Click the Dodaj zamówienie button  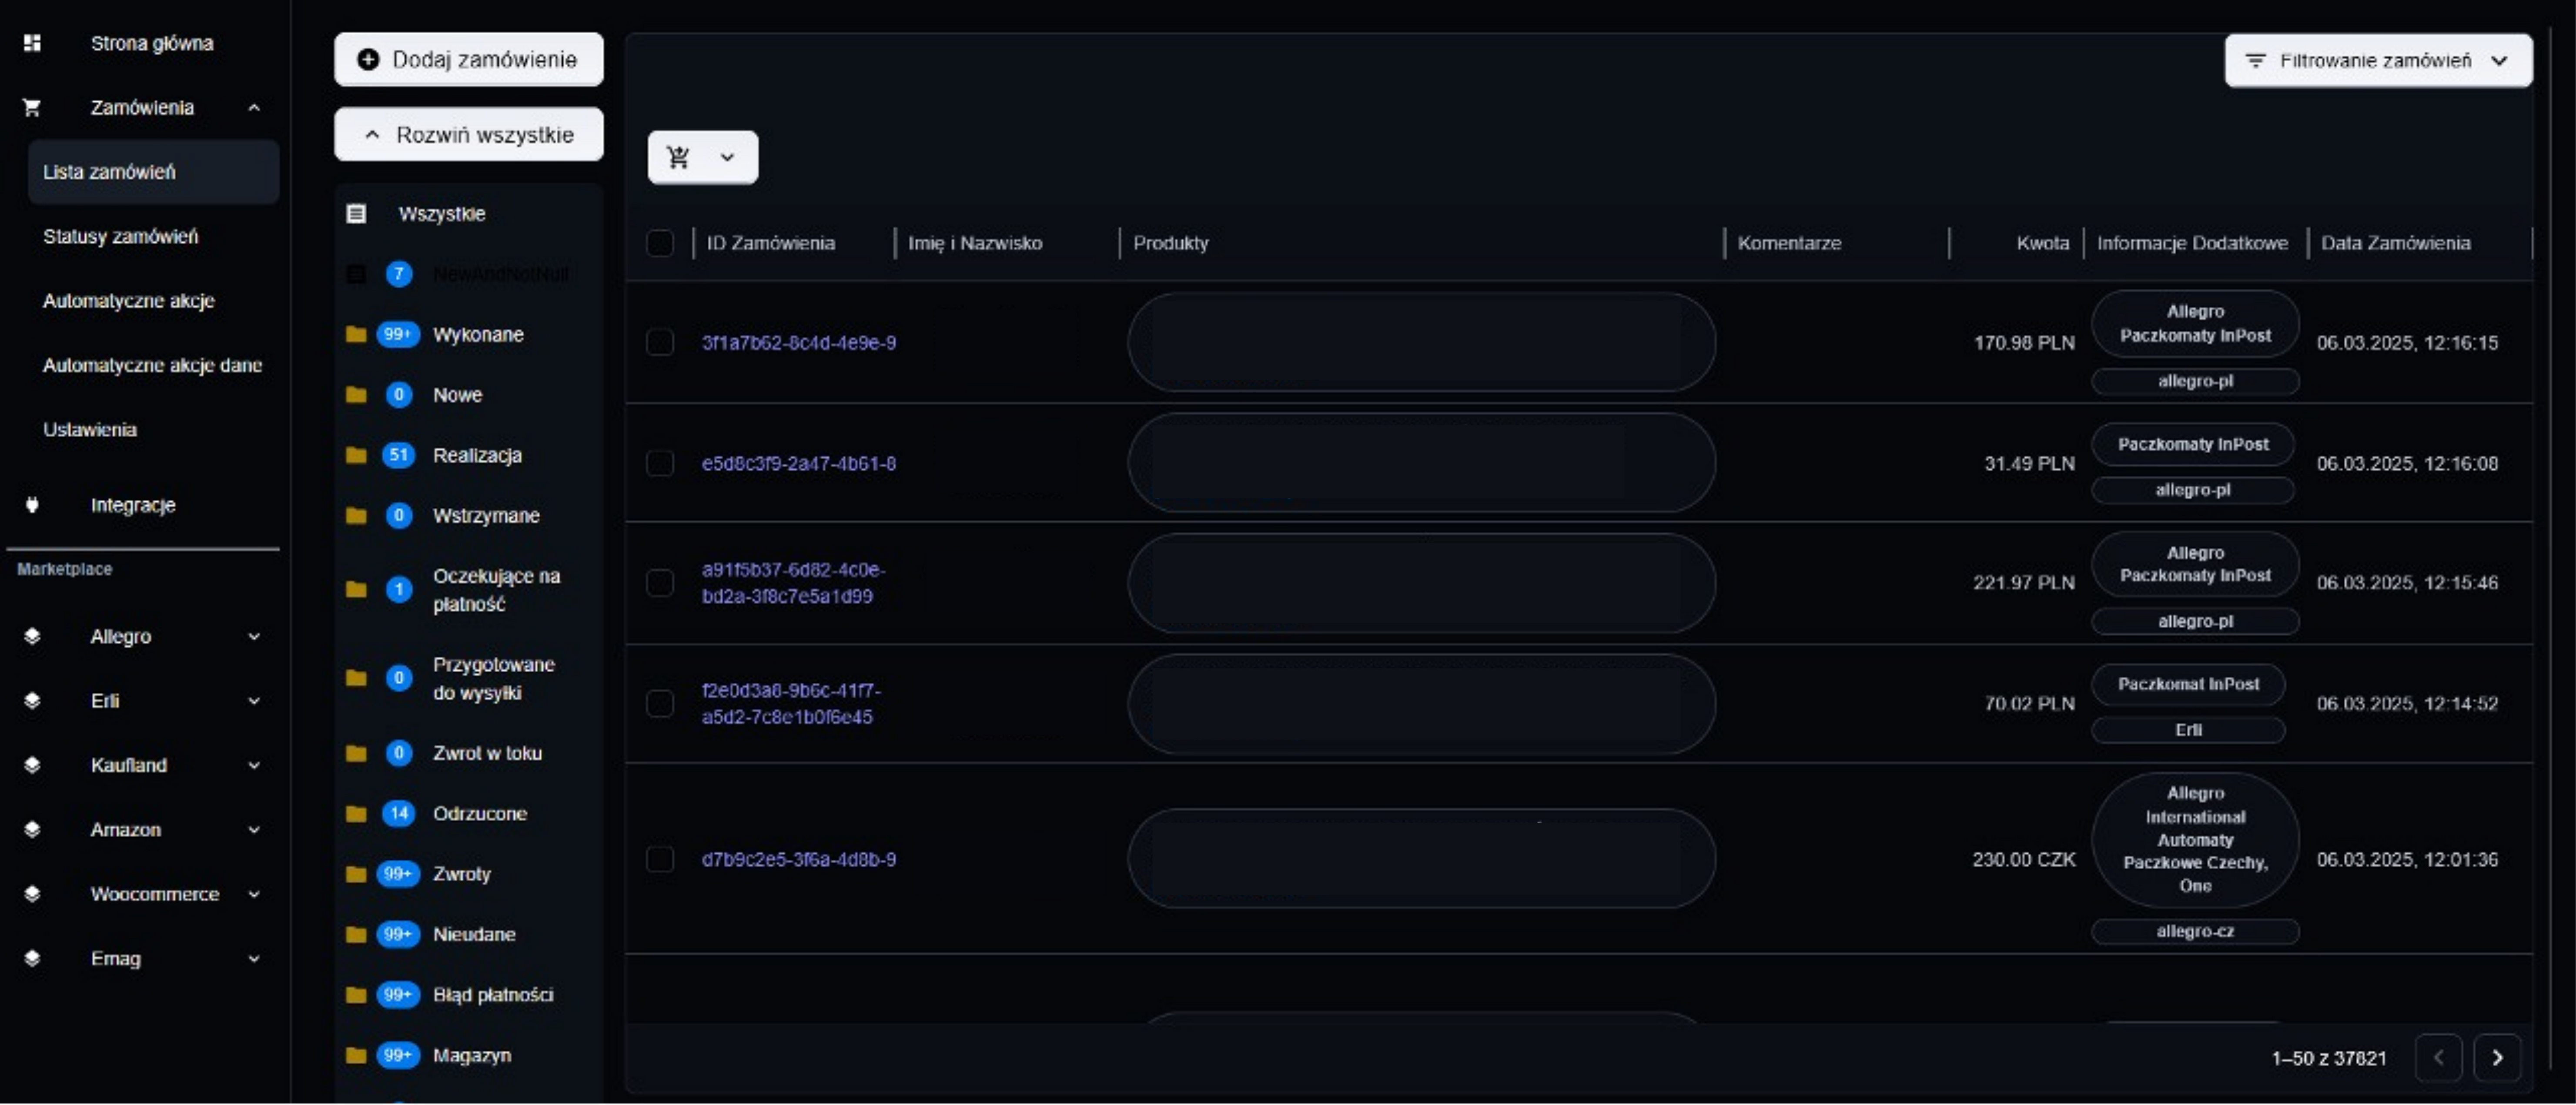469,60
